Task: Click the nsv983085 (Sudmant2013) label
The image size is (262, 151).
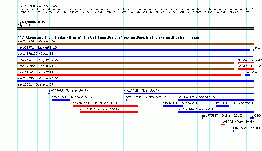Action: 146,97
